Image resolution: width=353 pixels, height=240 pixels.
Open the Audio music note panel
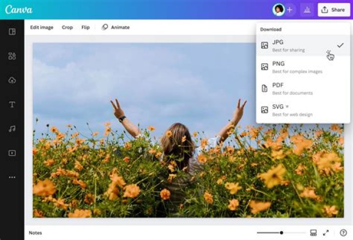[12, 129]
